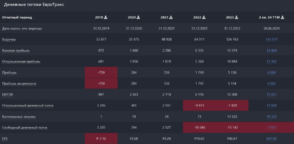The image size is (294, 144).
Task: Open the Валовая прибыль metric link
Action: click(16, 51)
